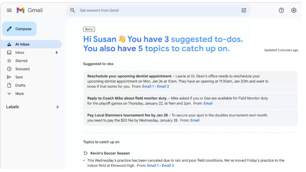
Task: Open Email link for Coach Mike to-do
Action: tap(208, 104)
